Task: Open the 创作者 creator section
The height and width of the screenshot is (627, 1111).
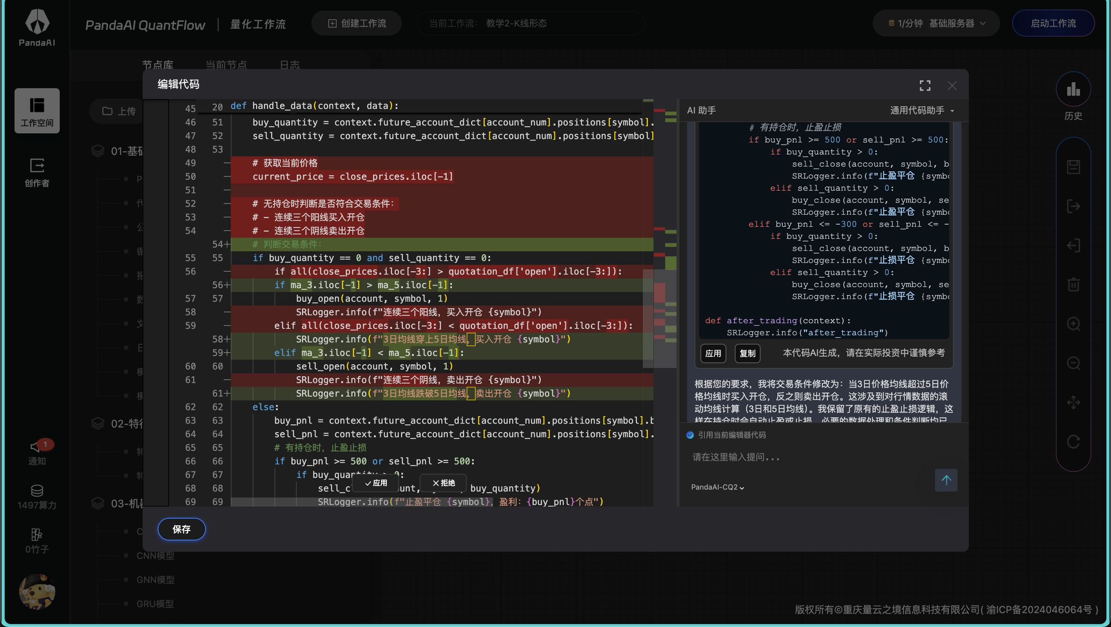Action: point(37,172)
